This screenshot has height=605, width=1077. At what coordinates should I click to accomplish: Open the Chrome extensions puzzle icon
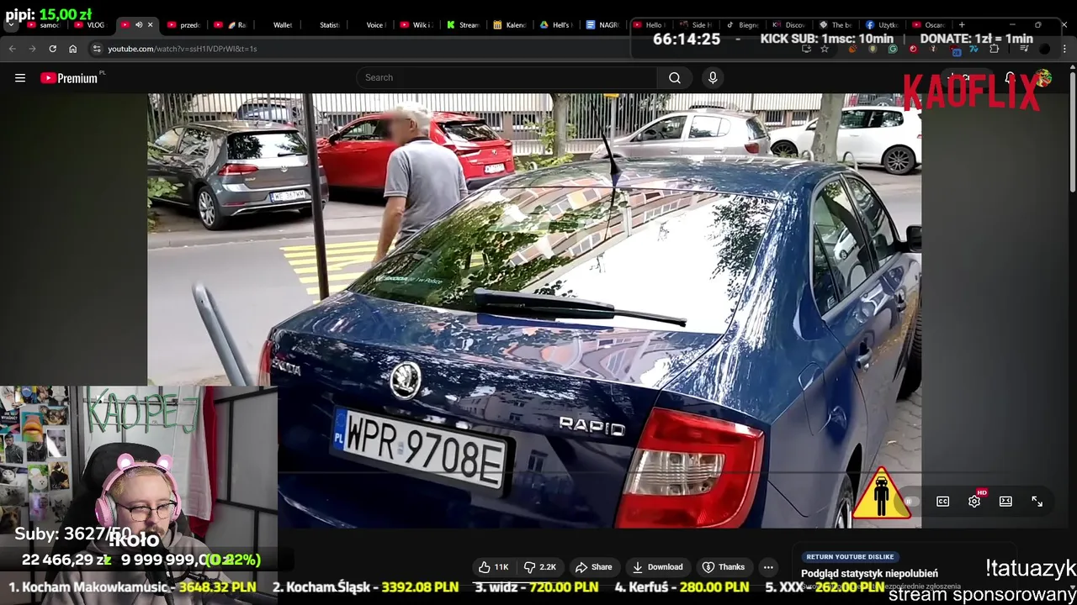[994, 49]
